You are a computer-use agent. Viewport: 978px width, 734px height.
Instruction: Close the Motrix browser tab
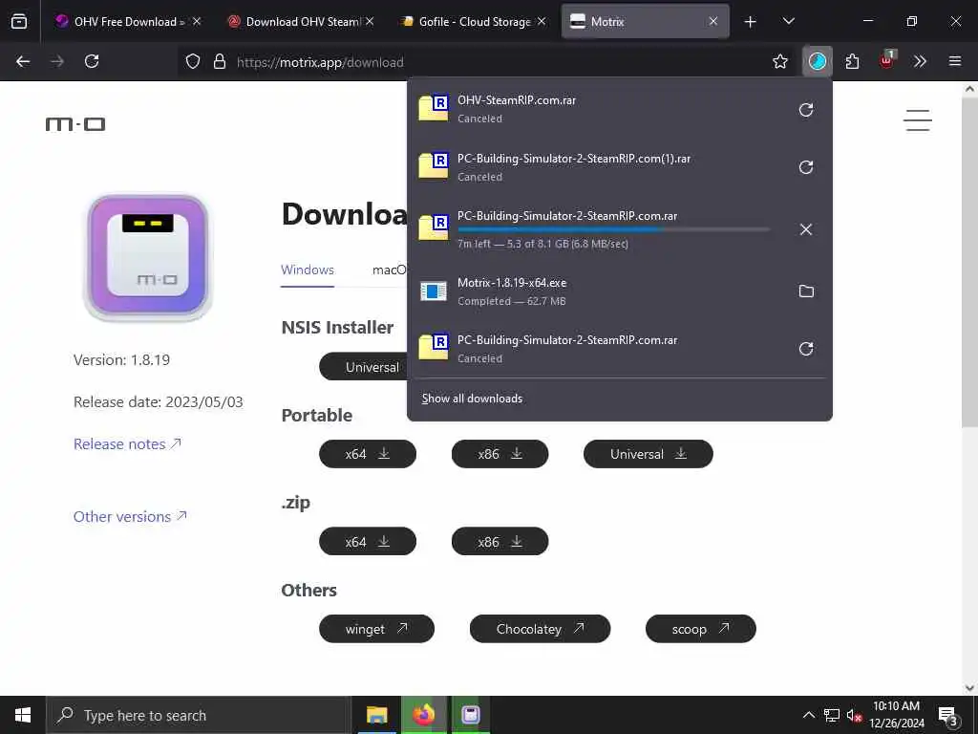point(712,22)
